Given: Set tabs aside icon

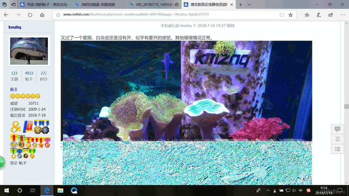Looking at the screenshot, I should point(14,4).
